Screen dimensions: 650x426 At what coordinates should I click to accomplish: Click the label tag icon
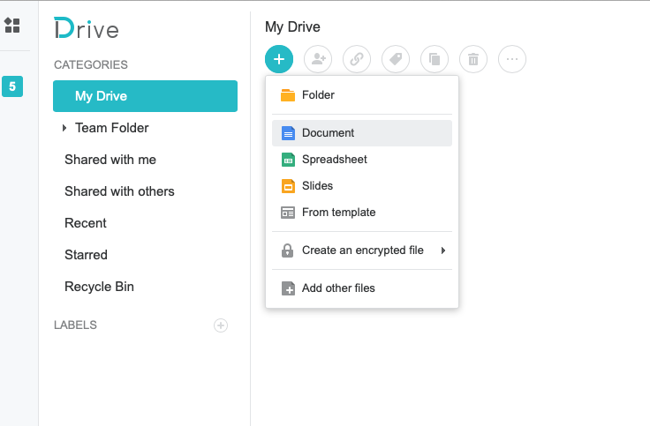tap(396, 59)
